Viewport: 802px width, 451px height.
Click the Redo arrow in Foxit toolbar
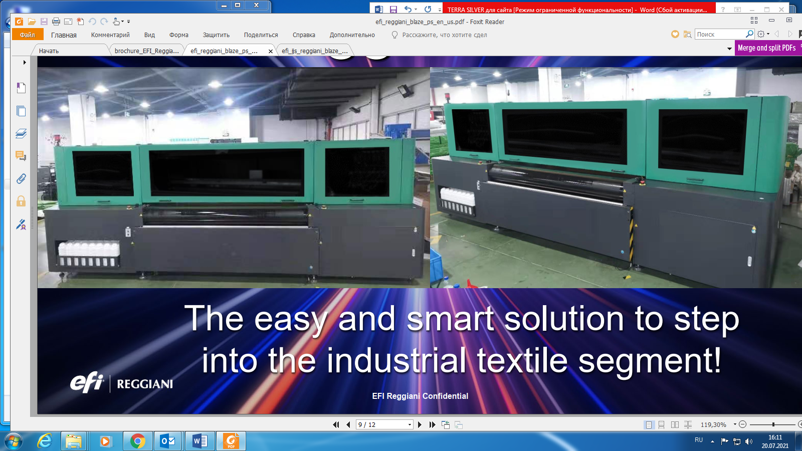point(104,22)
